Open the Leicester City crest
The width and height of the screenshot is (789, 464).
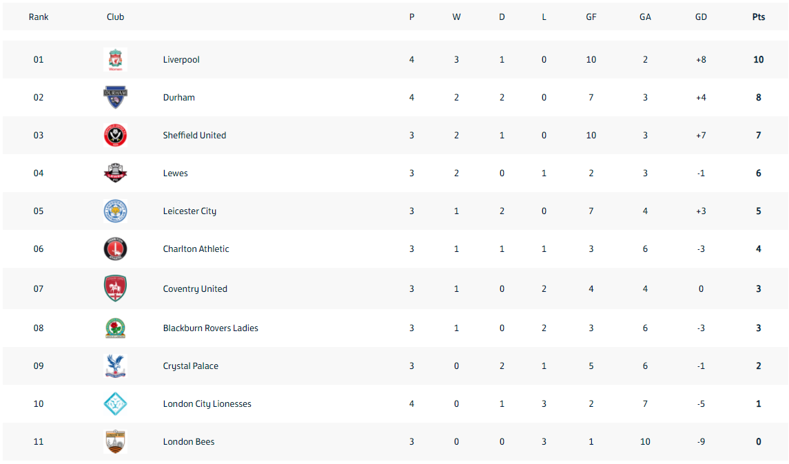[115, 211]
